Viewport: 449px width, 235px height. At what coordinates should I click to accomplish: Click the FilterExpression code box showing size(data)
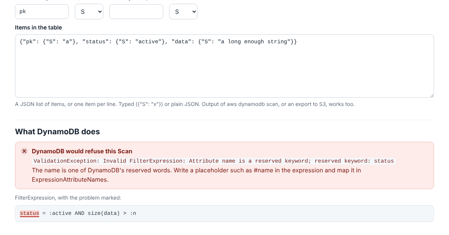(x=224, y=213)
